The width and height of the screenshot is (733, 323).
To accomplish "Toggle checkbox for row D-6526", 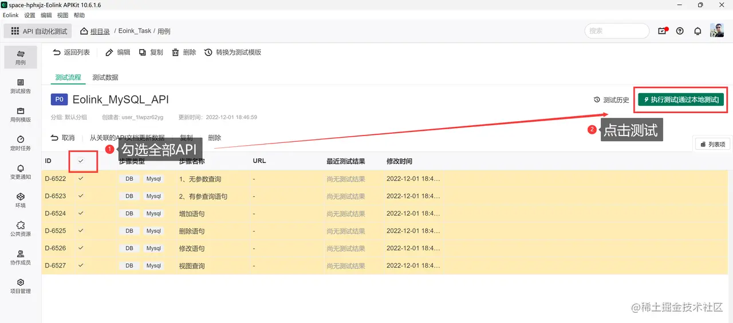I will pos(81,248).
